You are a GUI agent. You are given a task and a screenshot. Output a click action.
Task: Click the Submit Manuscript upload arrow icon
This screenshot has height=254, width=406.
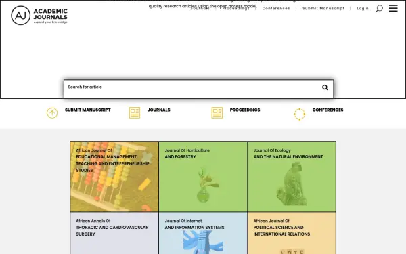coord(52,113)
